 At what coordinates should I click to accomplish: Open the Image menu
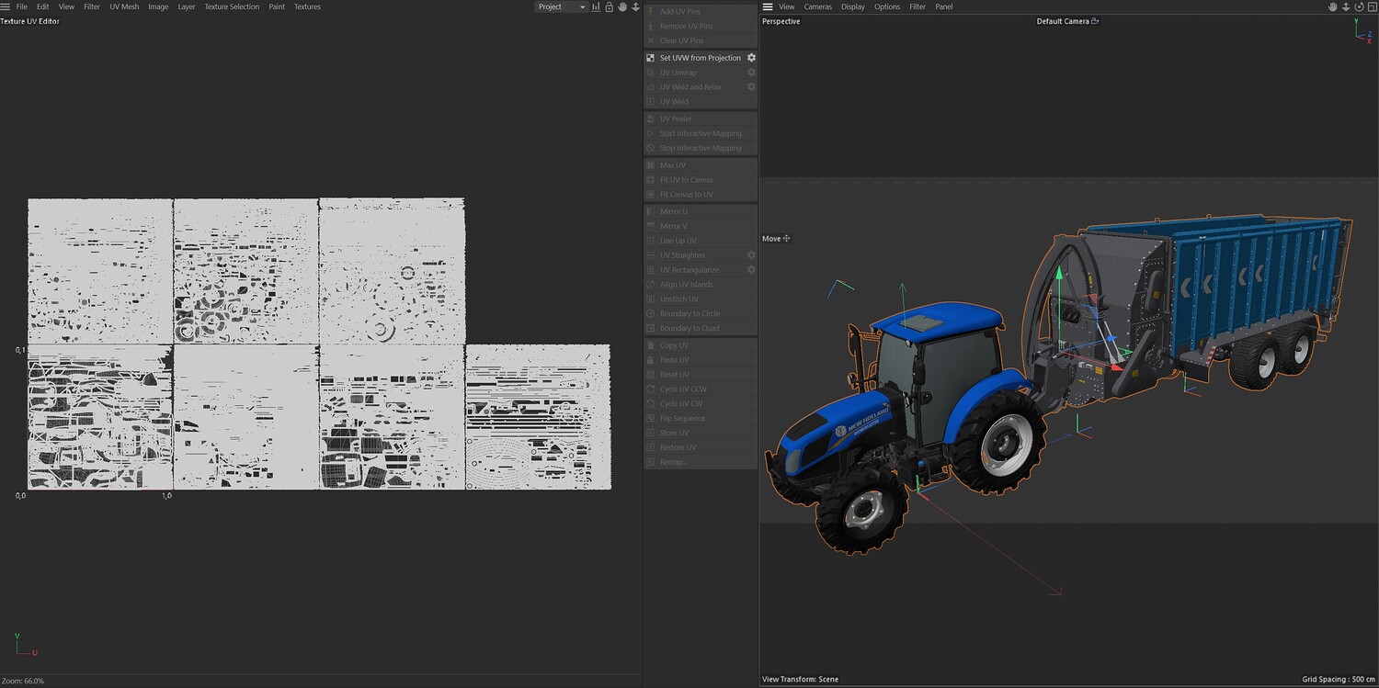(158, 6)
